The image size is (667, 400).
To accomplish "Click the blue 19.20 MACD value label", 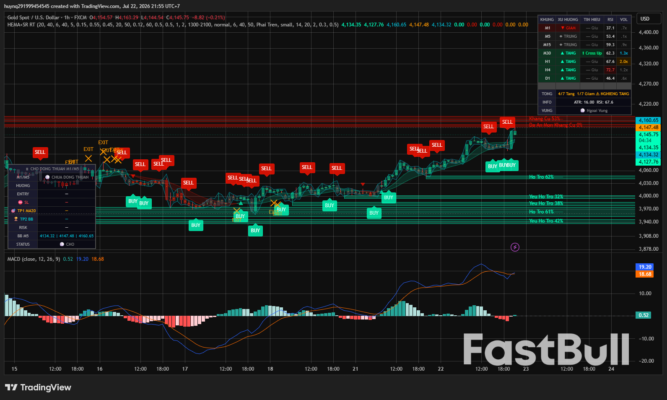I will click(645, 267).
